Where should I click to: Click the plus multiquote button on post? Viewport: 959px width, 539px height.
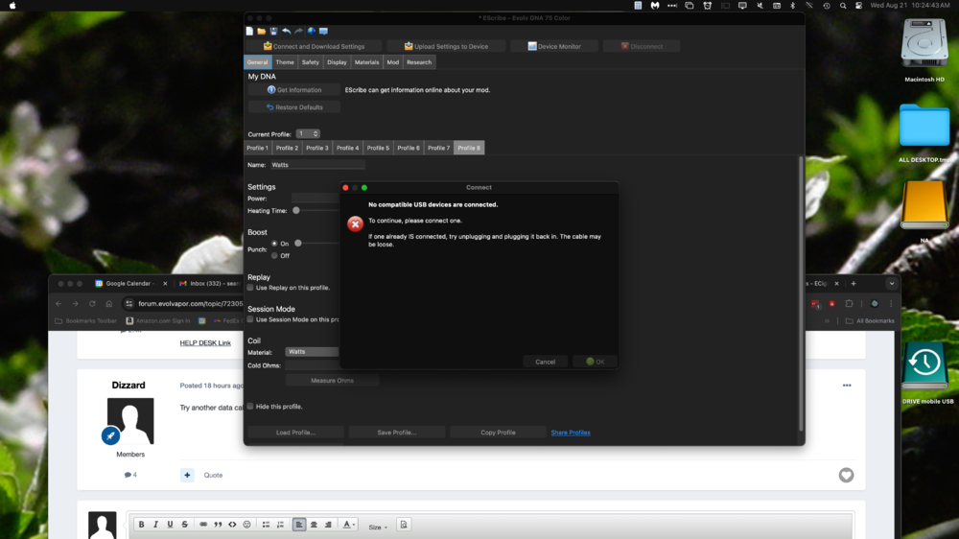187,476
